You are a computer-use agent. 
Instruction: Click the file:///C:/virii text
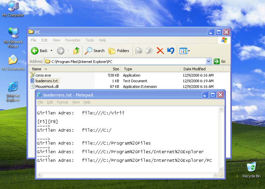(x=103, y=113)
